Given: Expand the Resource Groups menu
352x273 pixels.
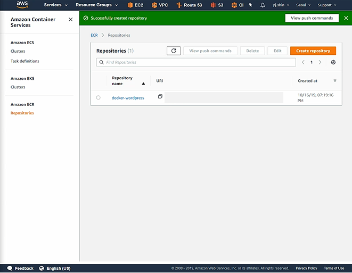Looking at the screenshot, I should coord(96,5).
